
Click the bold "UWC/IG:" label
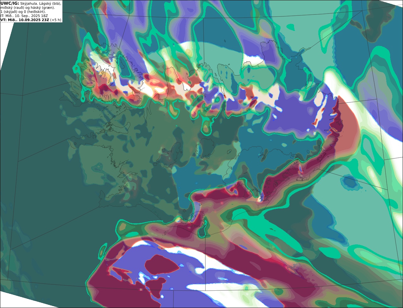[x=10, y=3]
